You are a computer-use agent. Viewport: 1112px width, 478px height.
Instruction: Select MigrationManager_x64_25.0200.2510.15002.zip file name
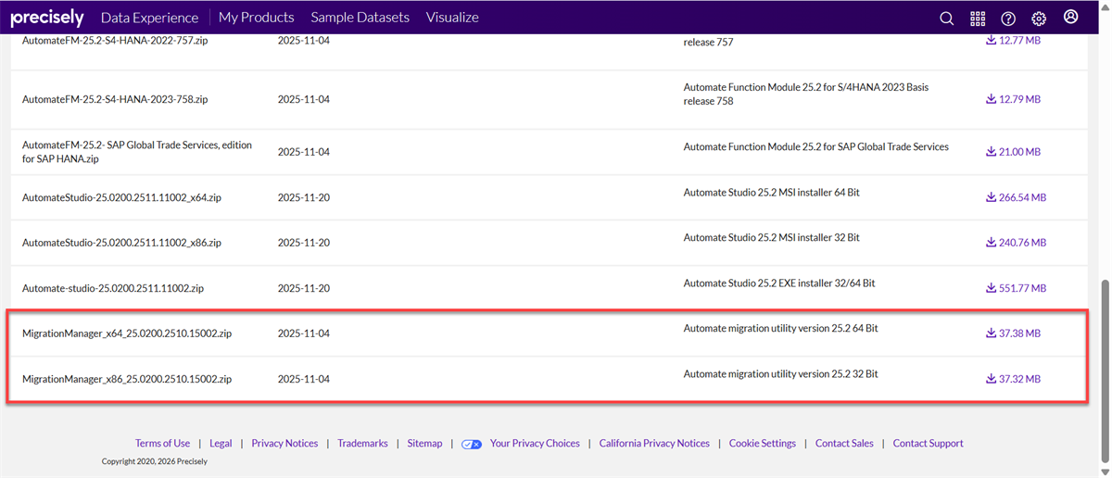tap(127, 333)
